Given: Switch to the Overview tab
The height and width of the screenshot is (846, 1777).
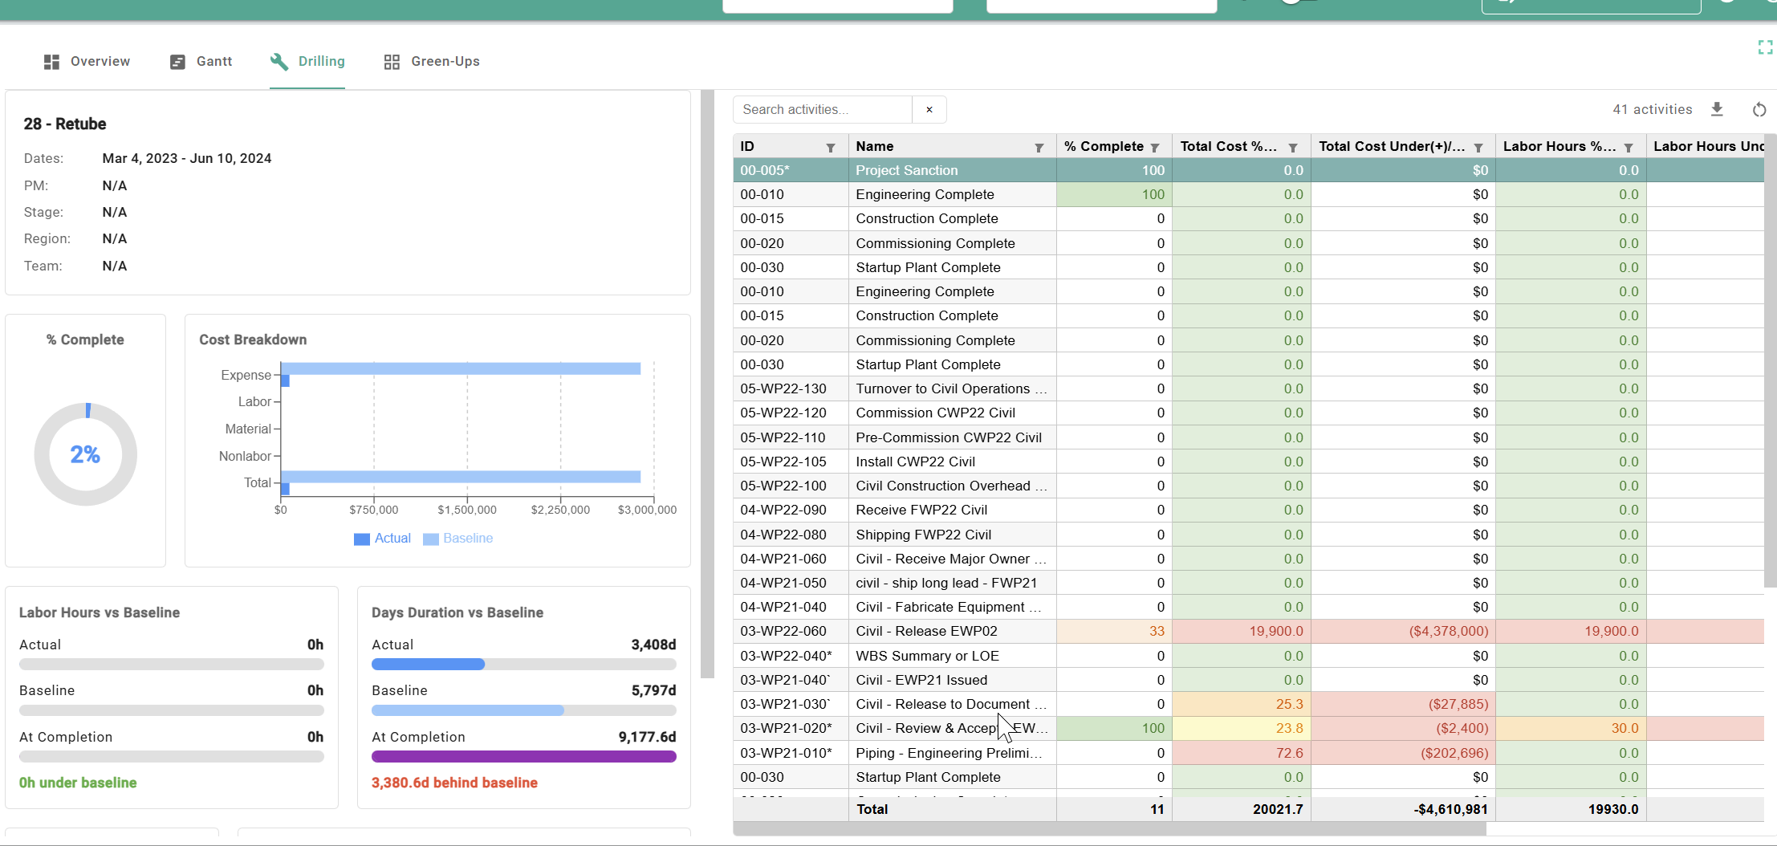Looking at the screenshot, I should tap(100, 60).
